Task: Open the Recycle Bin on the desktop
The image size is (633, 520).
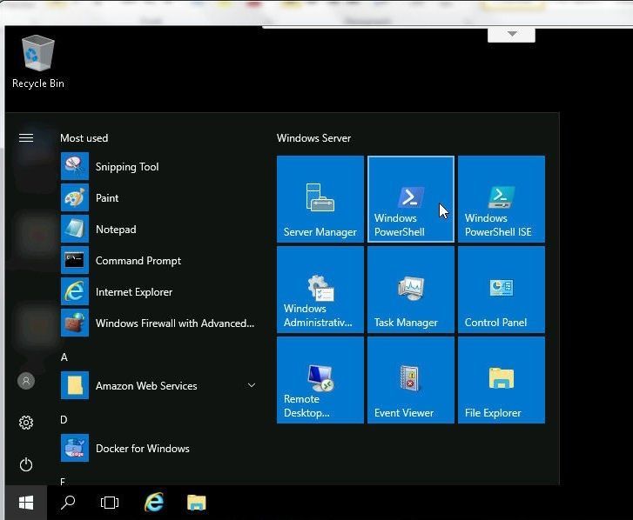Action: pyautogui.click(x=38, y=62)
